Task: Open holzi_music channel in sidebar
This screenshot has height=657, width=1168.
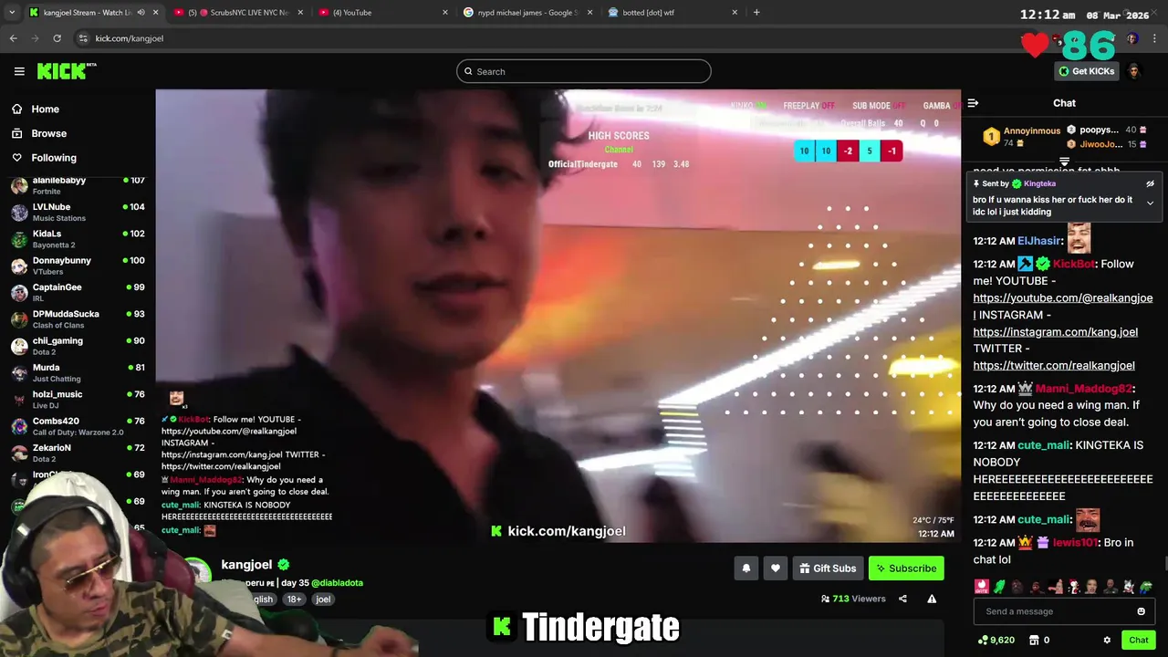Action: (78, 399)
